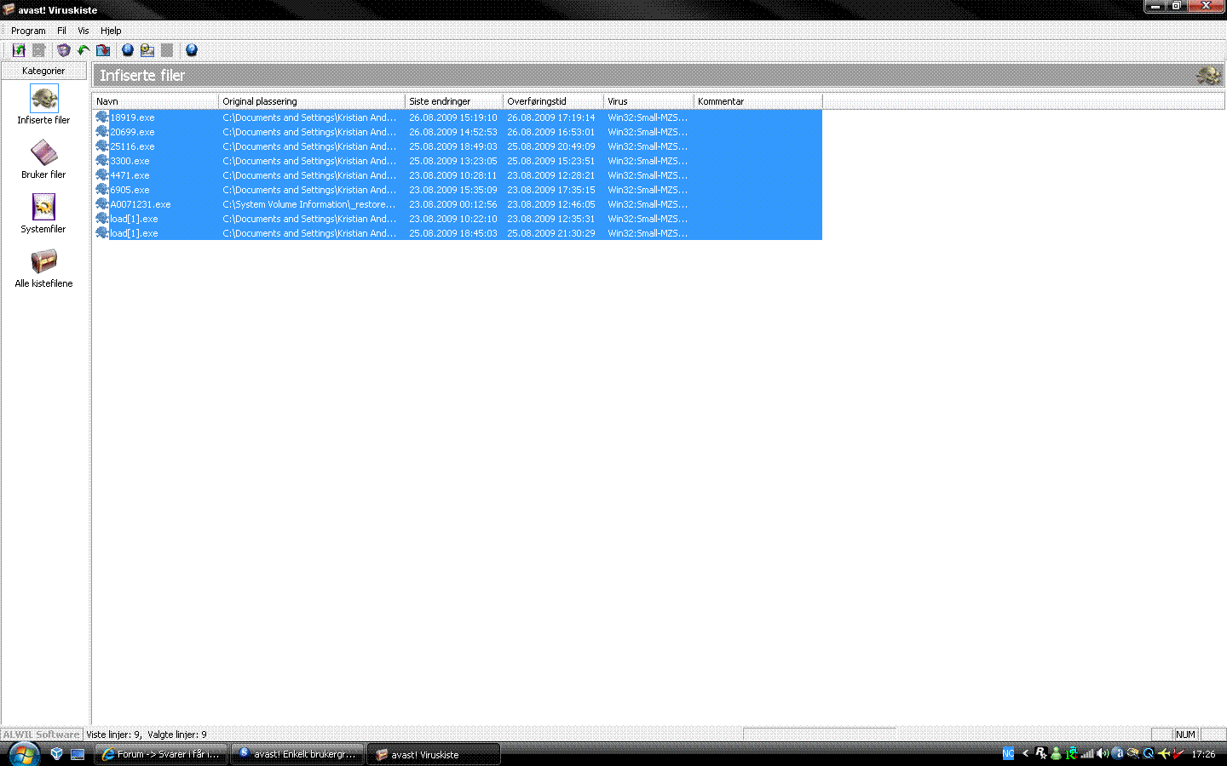Select Infiserte filer category
This screenshot has width=1227, height=766.
43,105
